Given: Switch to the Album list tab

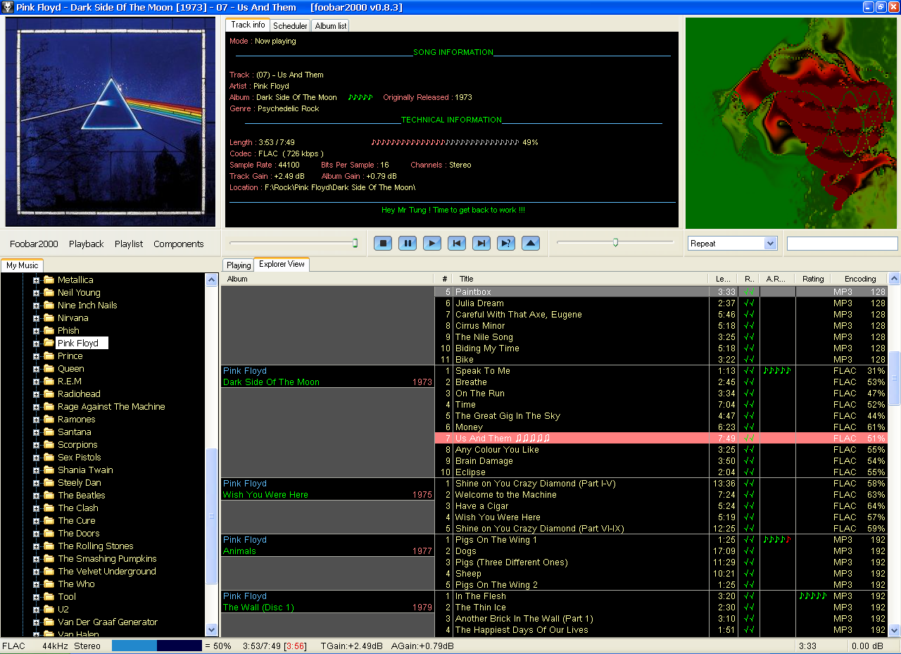Looking at the screenshot, I should [x=330, y=25].
